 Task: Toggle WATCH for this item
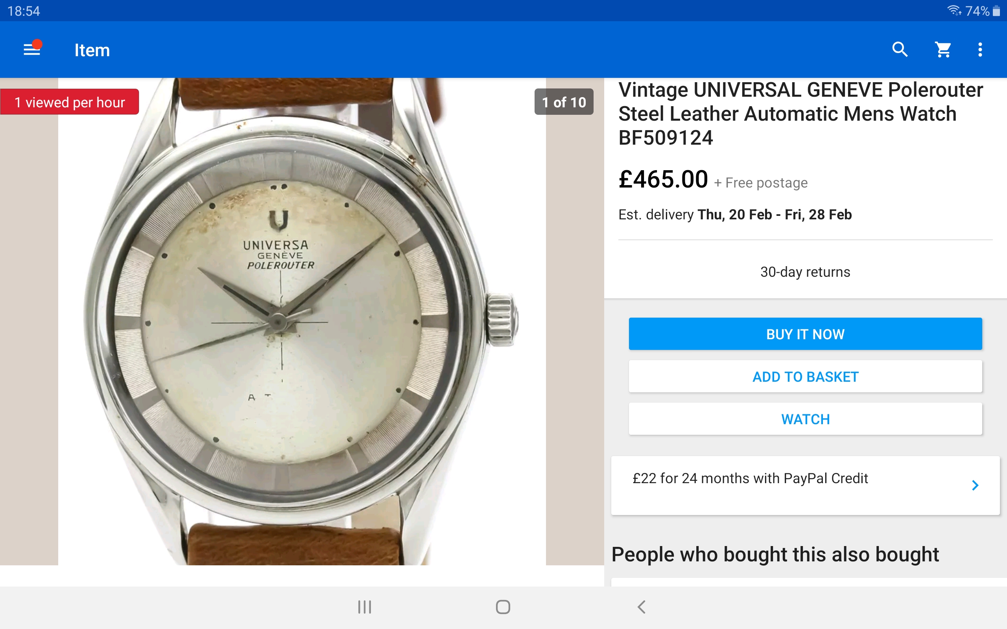click(805, 419)
